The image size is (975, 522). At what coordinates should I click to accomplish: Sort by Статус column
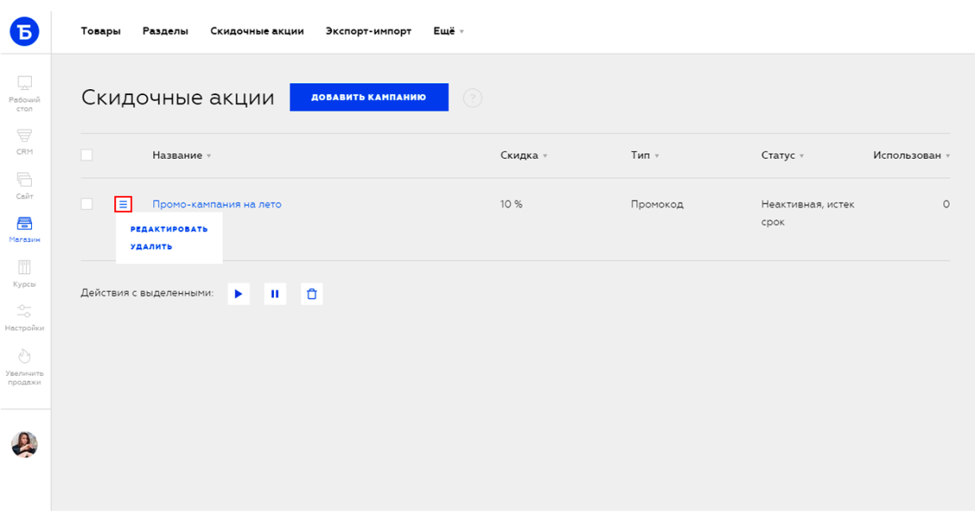click(x=783, y=156)
